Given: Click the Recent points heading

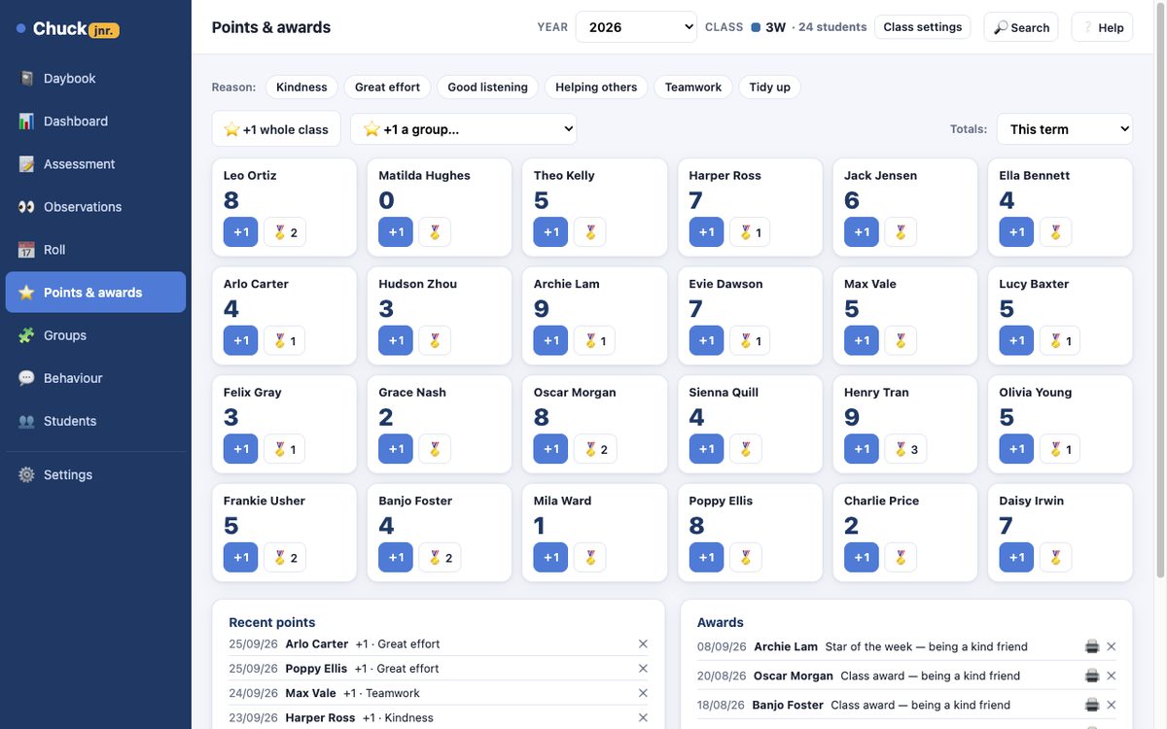Looking at the screenshot, I should tap(272, 623).
